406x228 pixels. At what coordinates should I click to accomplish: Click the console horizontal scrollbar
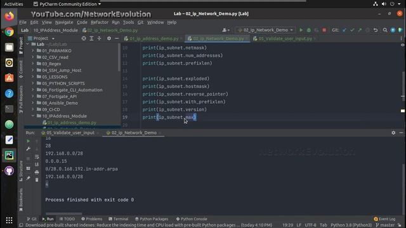[x=64, y=214]
